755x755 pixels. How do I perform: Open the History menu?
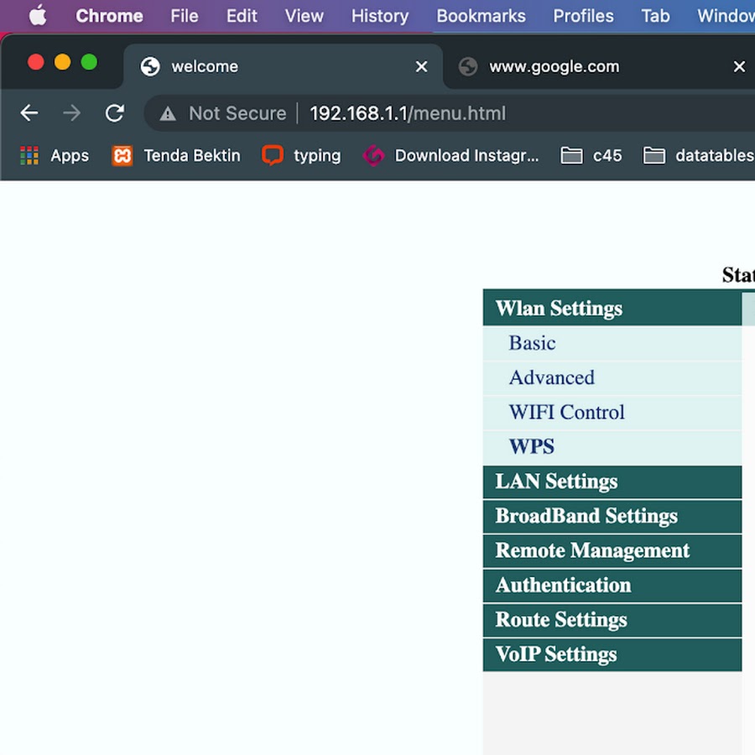(x=379, y=16)
